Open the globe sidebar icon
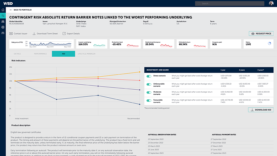Screen dimensions: 277x156 [3, 27]
